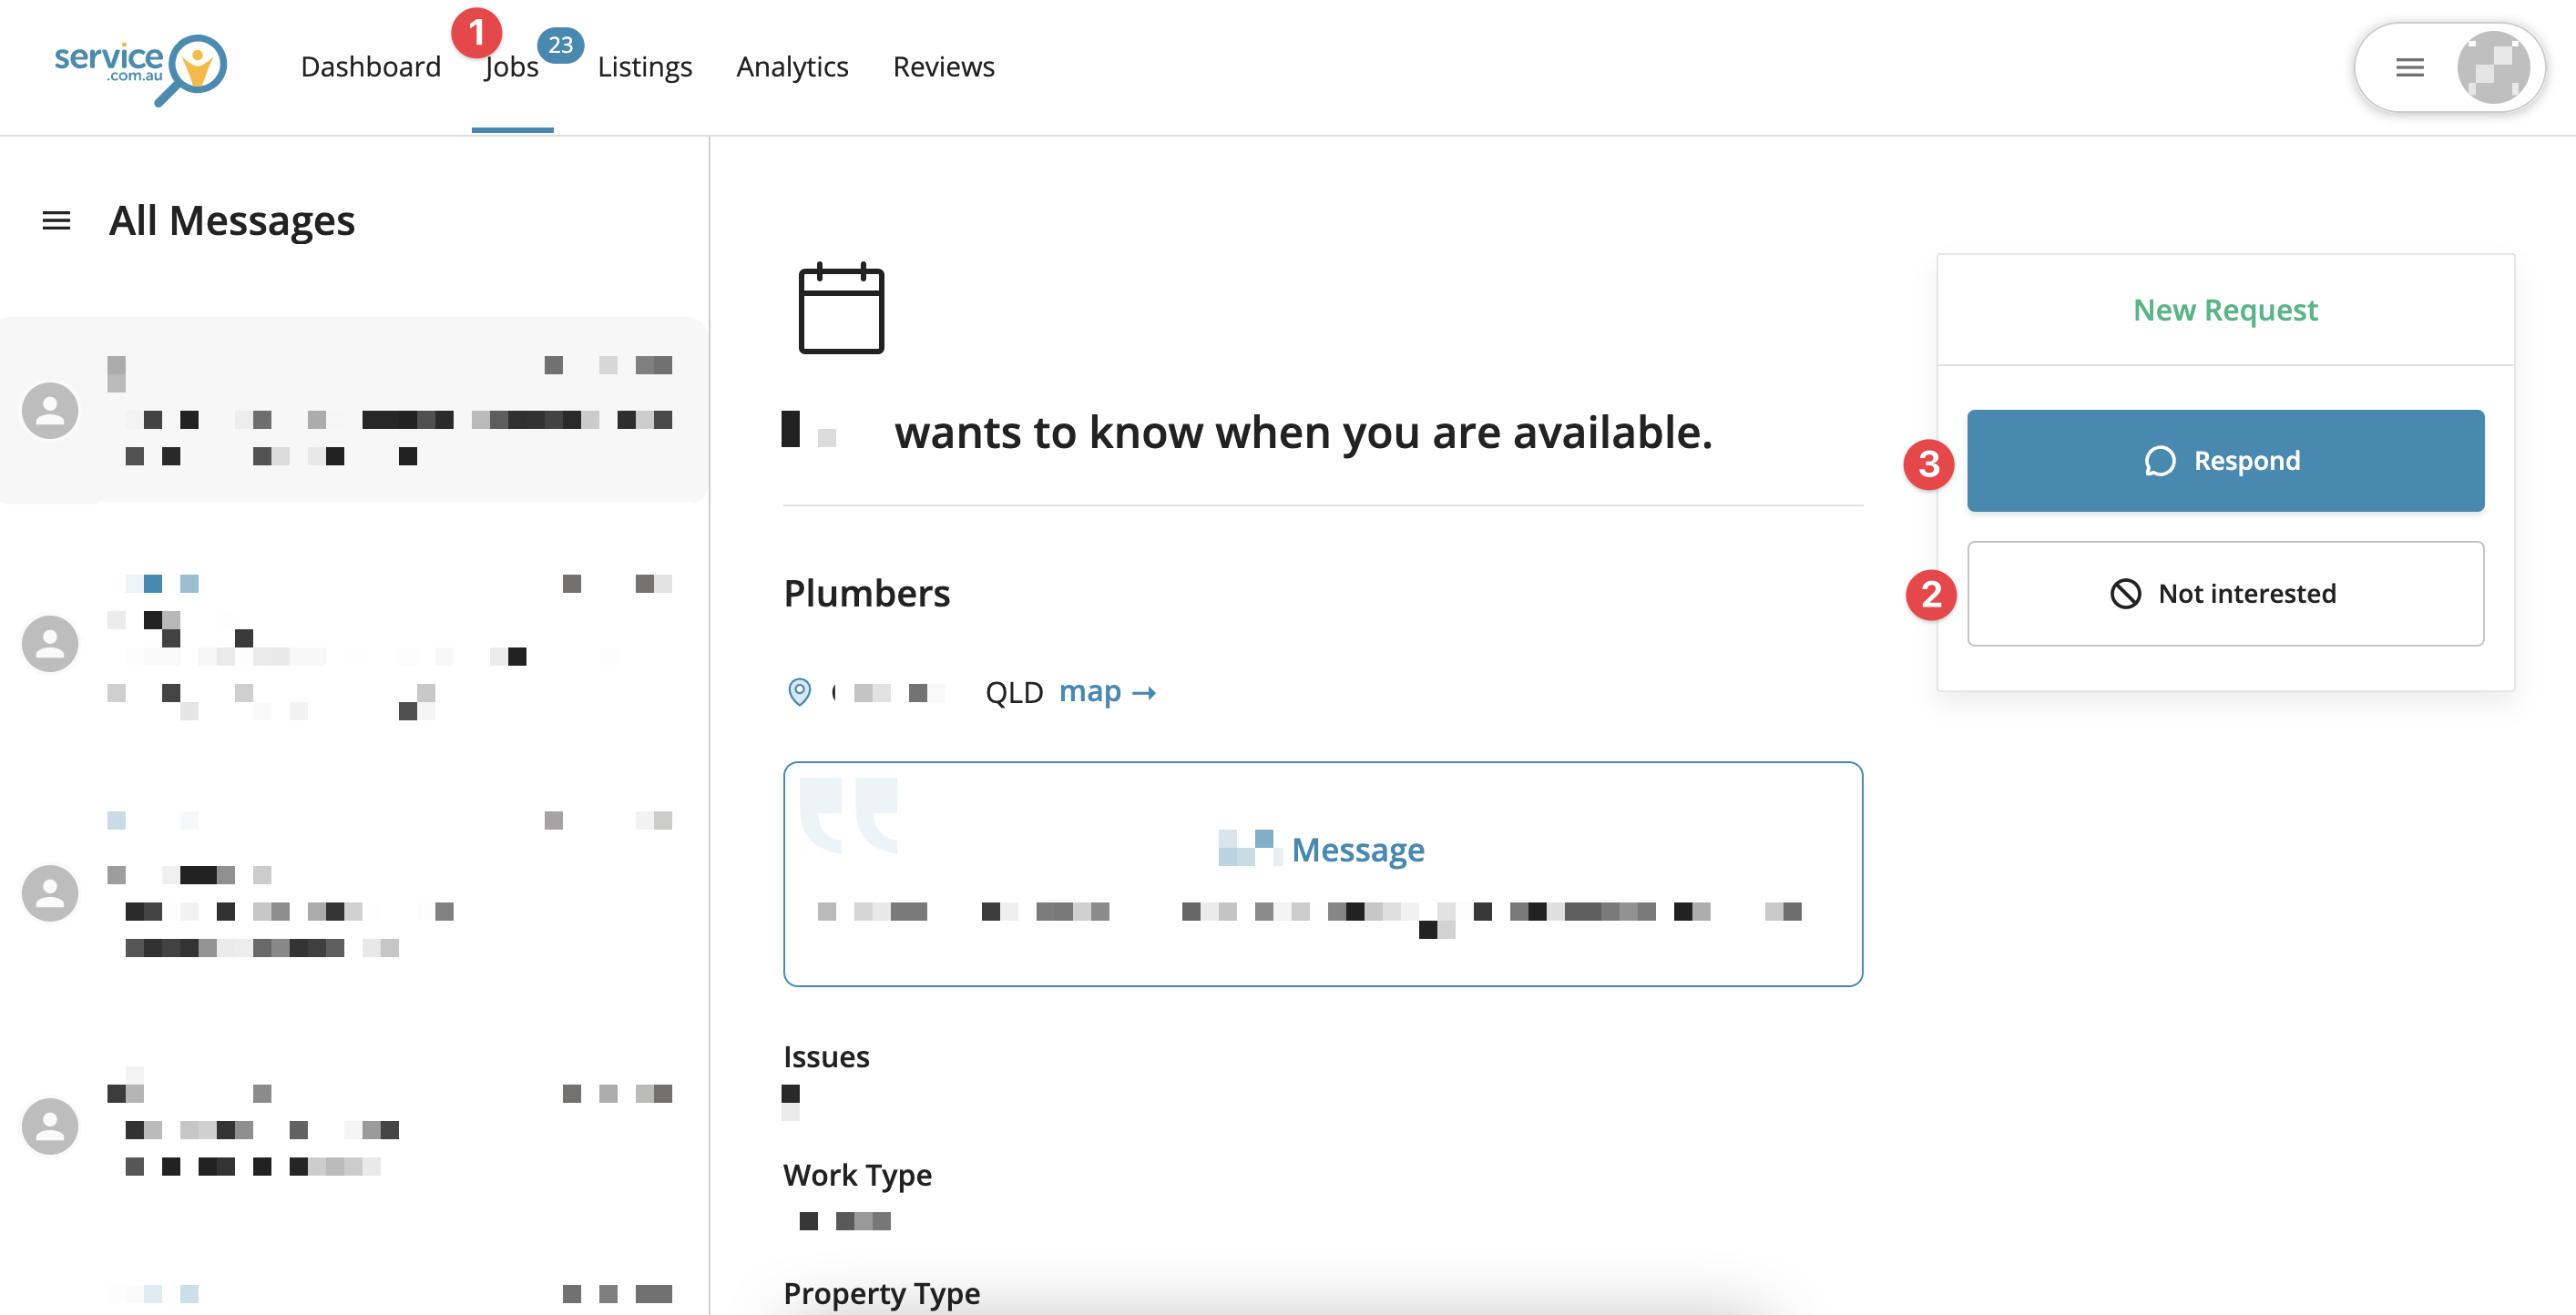The image size is (2576, 1315).
Task: Click the Issues section label
Action: click(x=826, y=1057)
